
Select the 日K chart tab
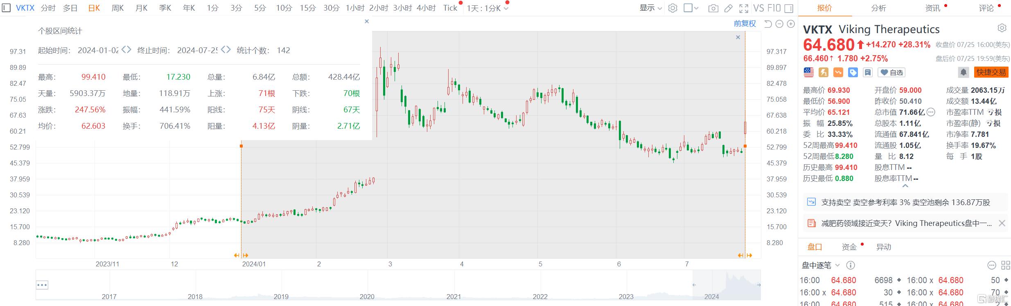coord(94,8)
